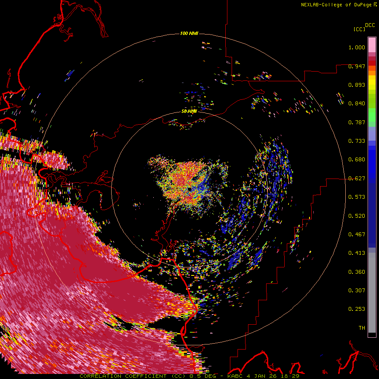Click the DCC label above the color bar
Viewport: 379px width, 379px height.
tap(370, 25)
